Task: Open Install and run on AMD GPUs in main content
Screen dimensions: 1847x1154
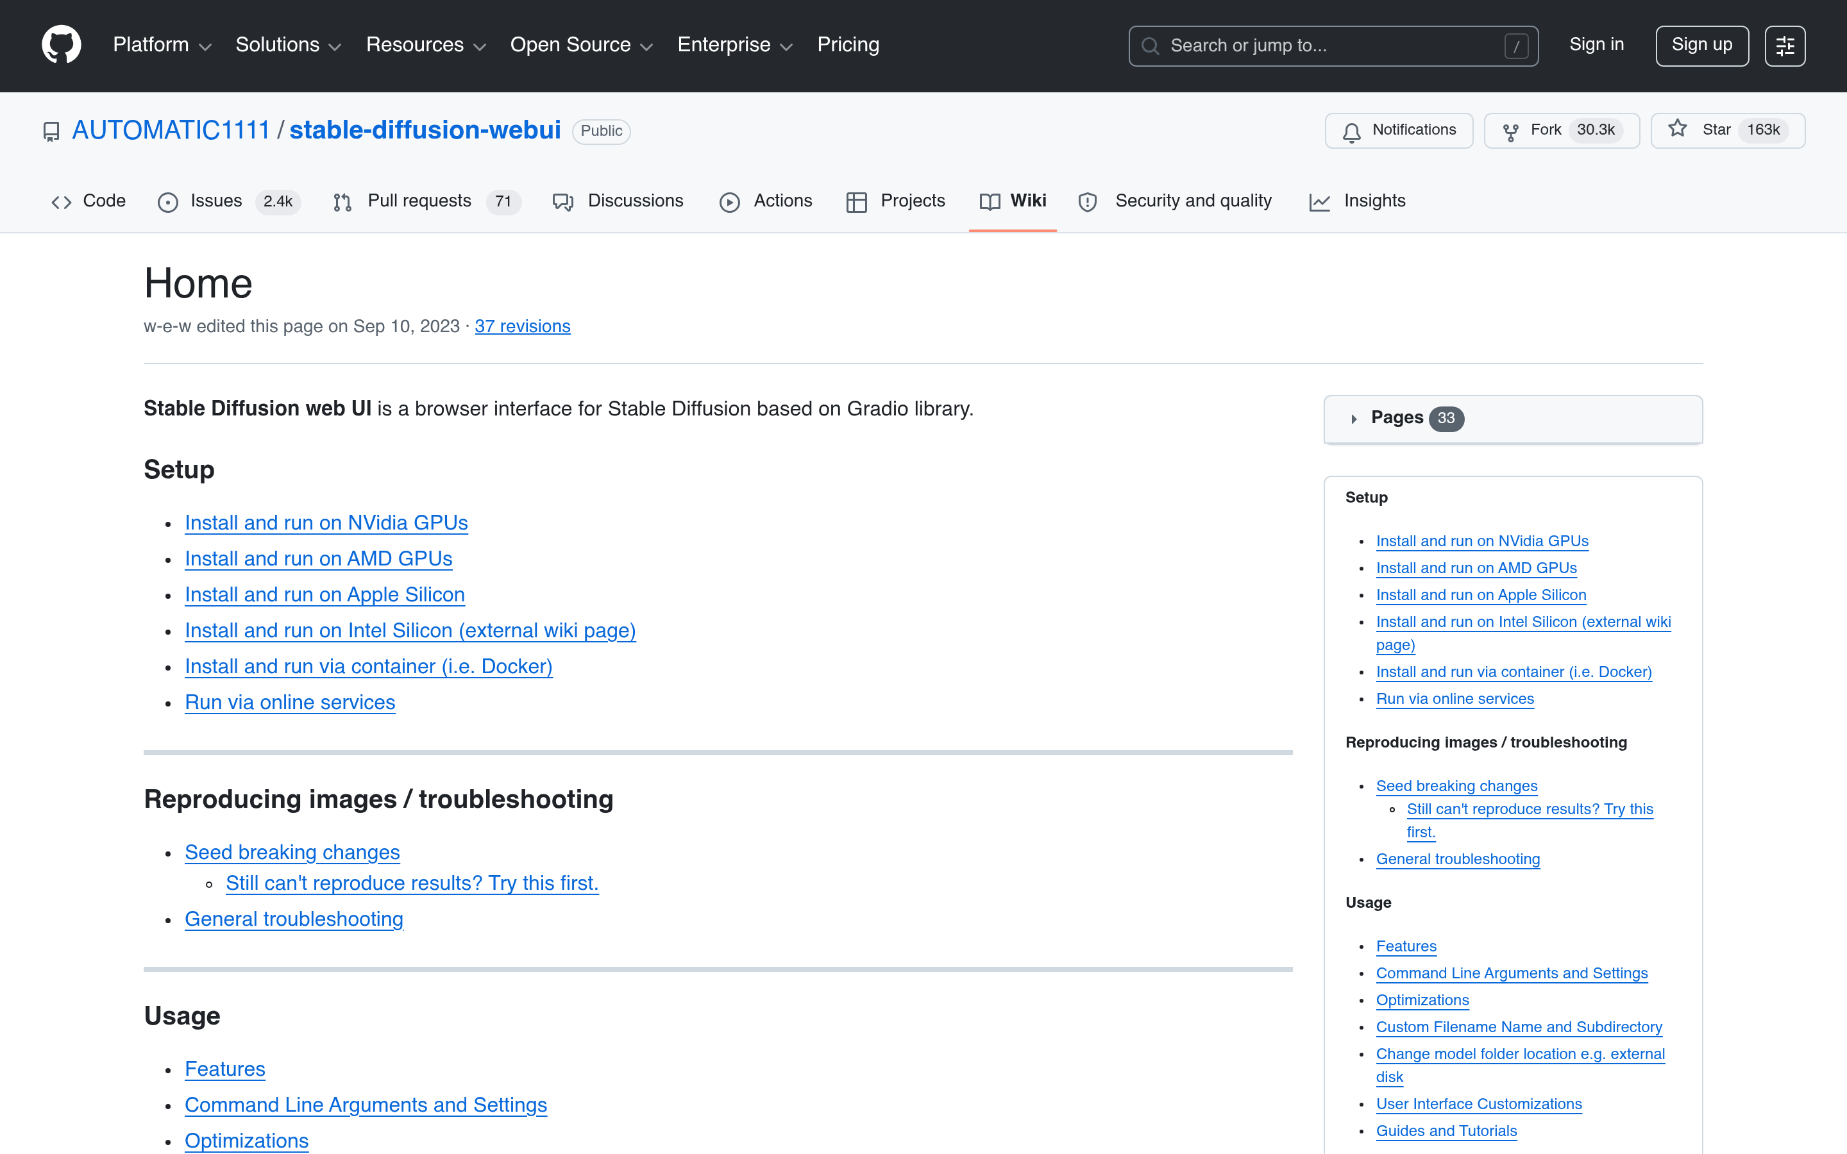Action: 318,558
